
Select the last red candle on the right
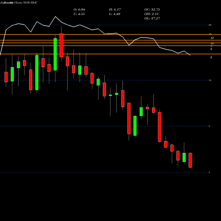pyautogui.click(x=191, y=160)
